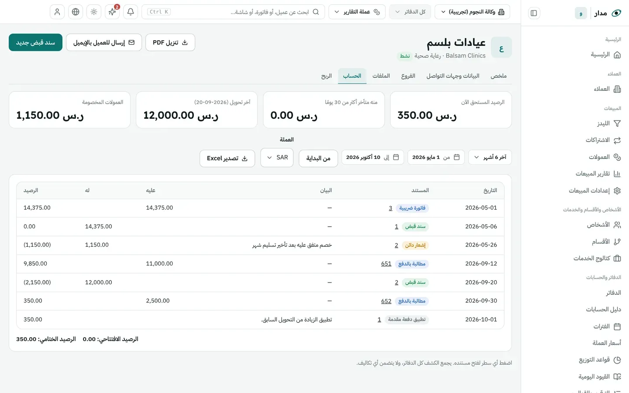
Task: Open الرئيسية home in sidebar
Action: (x=605, y=55)
